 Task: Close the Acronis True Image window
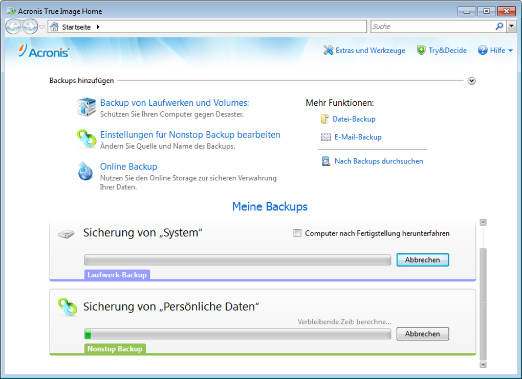tap(506, 11)
